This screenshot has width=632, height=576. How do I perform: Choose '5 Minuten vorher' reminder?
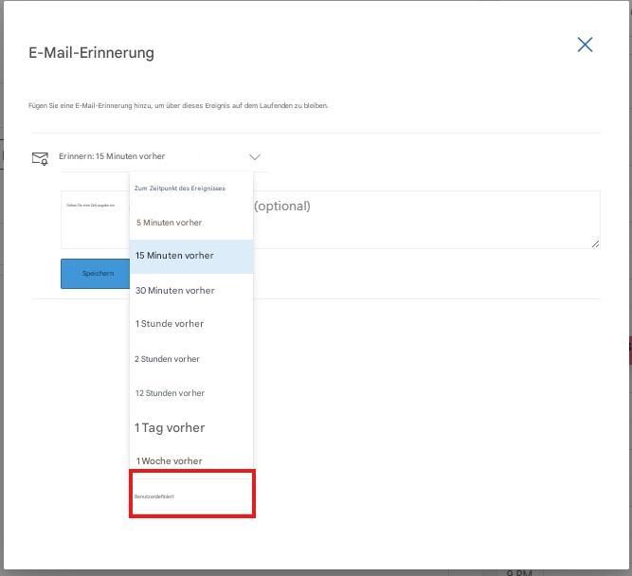click(x=191, y=223)
